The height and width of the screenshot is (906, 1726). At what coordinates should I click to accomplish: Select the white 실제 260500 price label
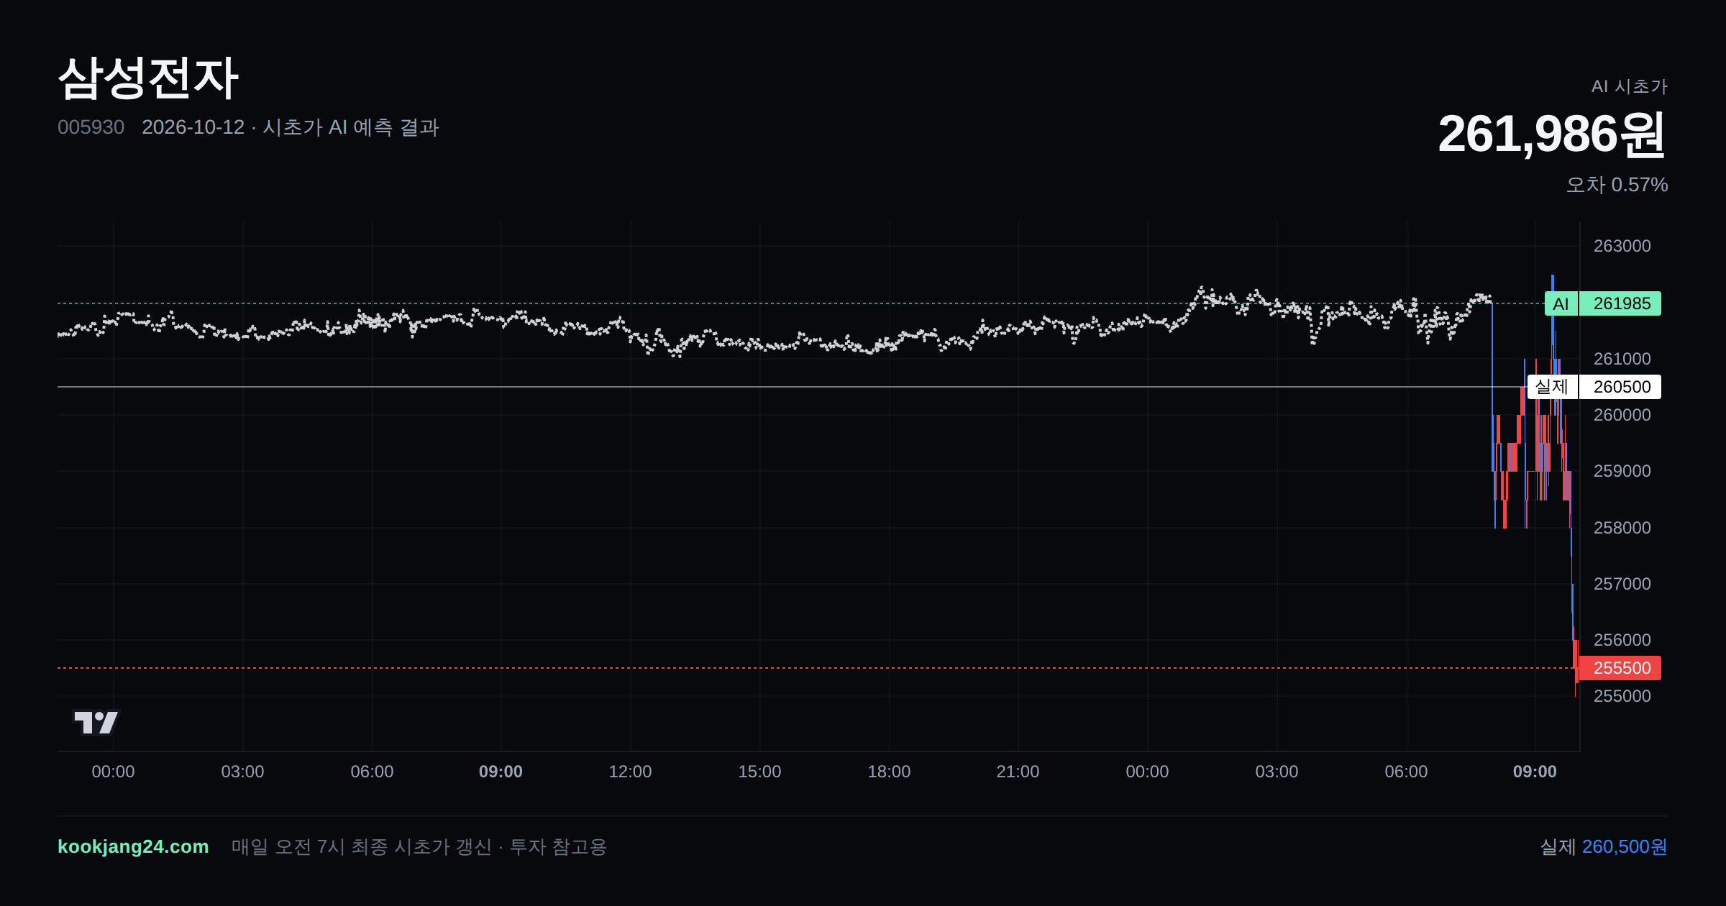(1594, 387)
